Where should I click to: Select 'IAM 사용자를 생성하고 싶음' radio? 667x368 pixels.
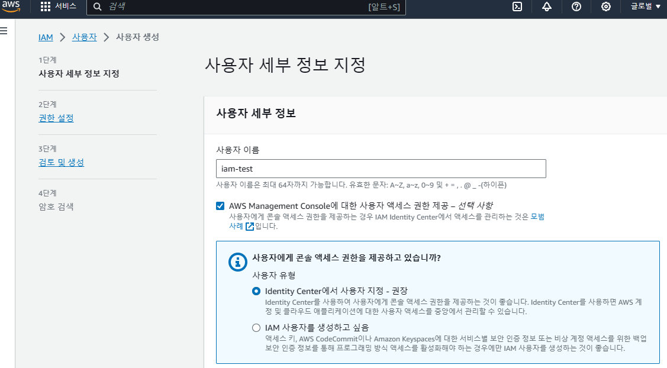(256, 328)
